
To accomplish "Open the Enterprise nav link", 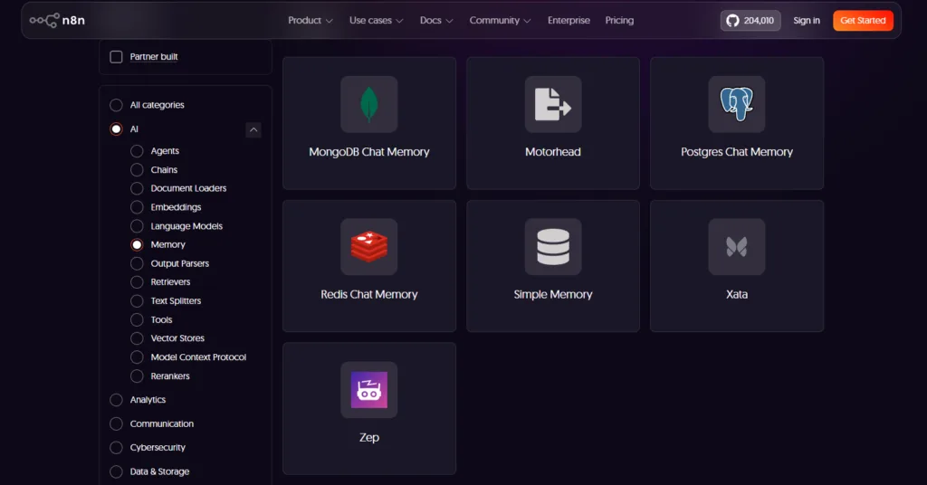I will (569, 21).
